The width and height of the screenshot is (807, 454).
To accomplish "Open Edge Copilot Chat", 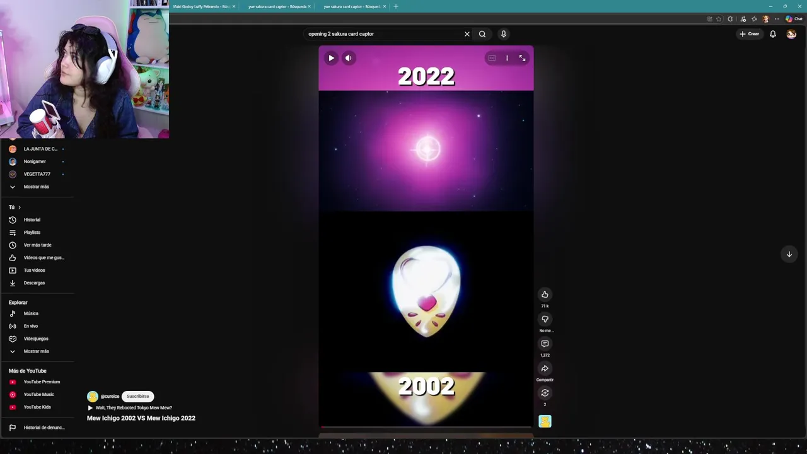I will coord(794,19).
